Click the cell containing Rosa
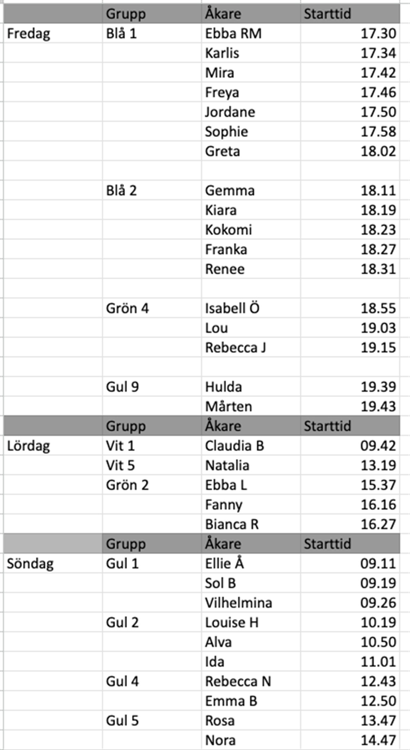Viewport: 410px width, 750px height. [x=220, y=721]
